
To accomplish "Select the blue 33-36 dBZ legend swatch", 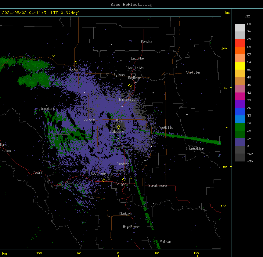I will click(240, 111).
